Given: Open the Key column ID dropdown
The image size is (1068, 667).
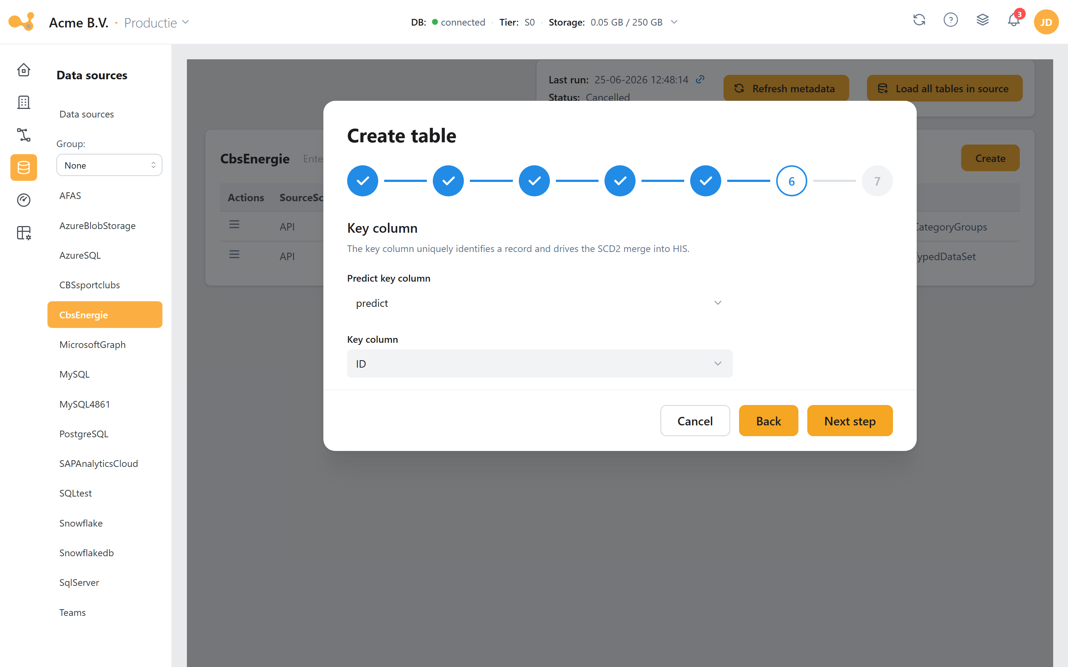Looking at the screenshot, I should [540, 364].
